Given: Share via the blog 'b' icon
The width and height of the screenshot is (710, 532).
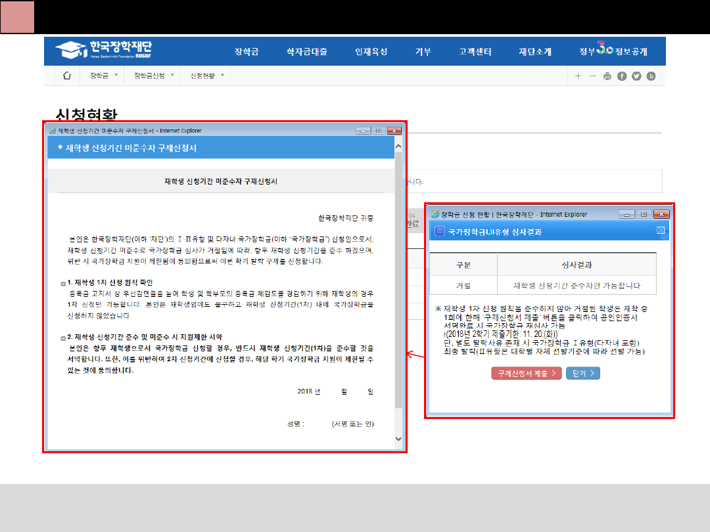Looking at the screenshot, I should coord(651,76).
